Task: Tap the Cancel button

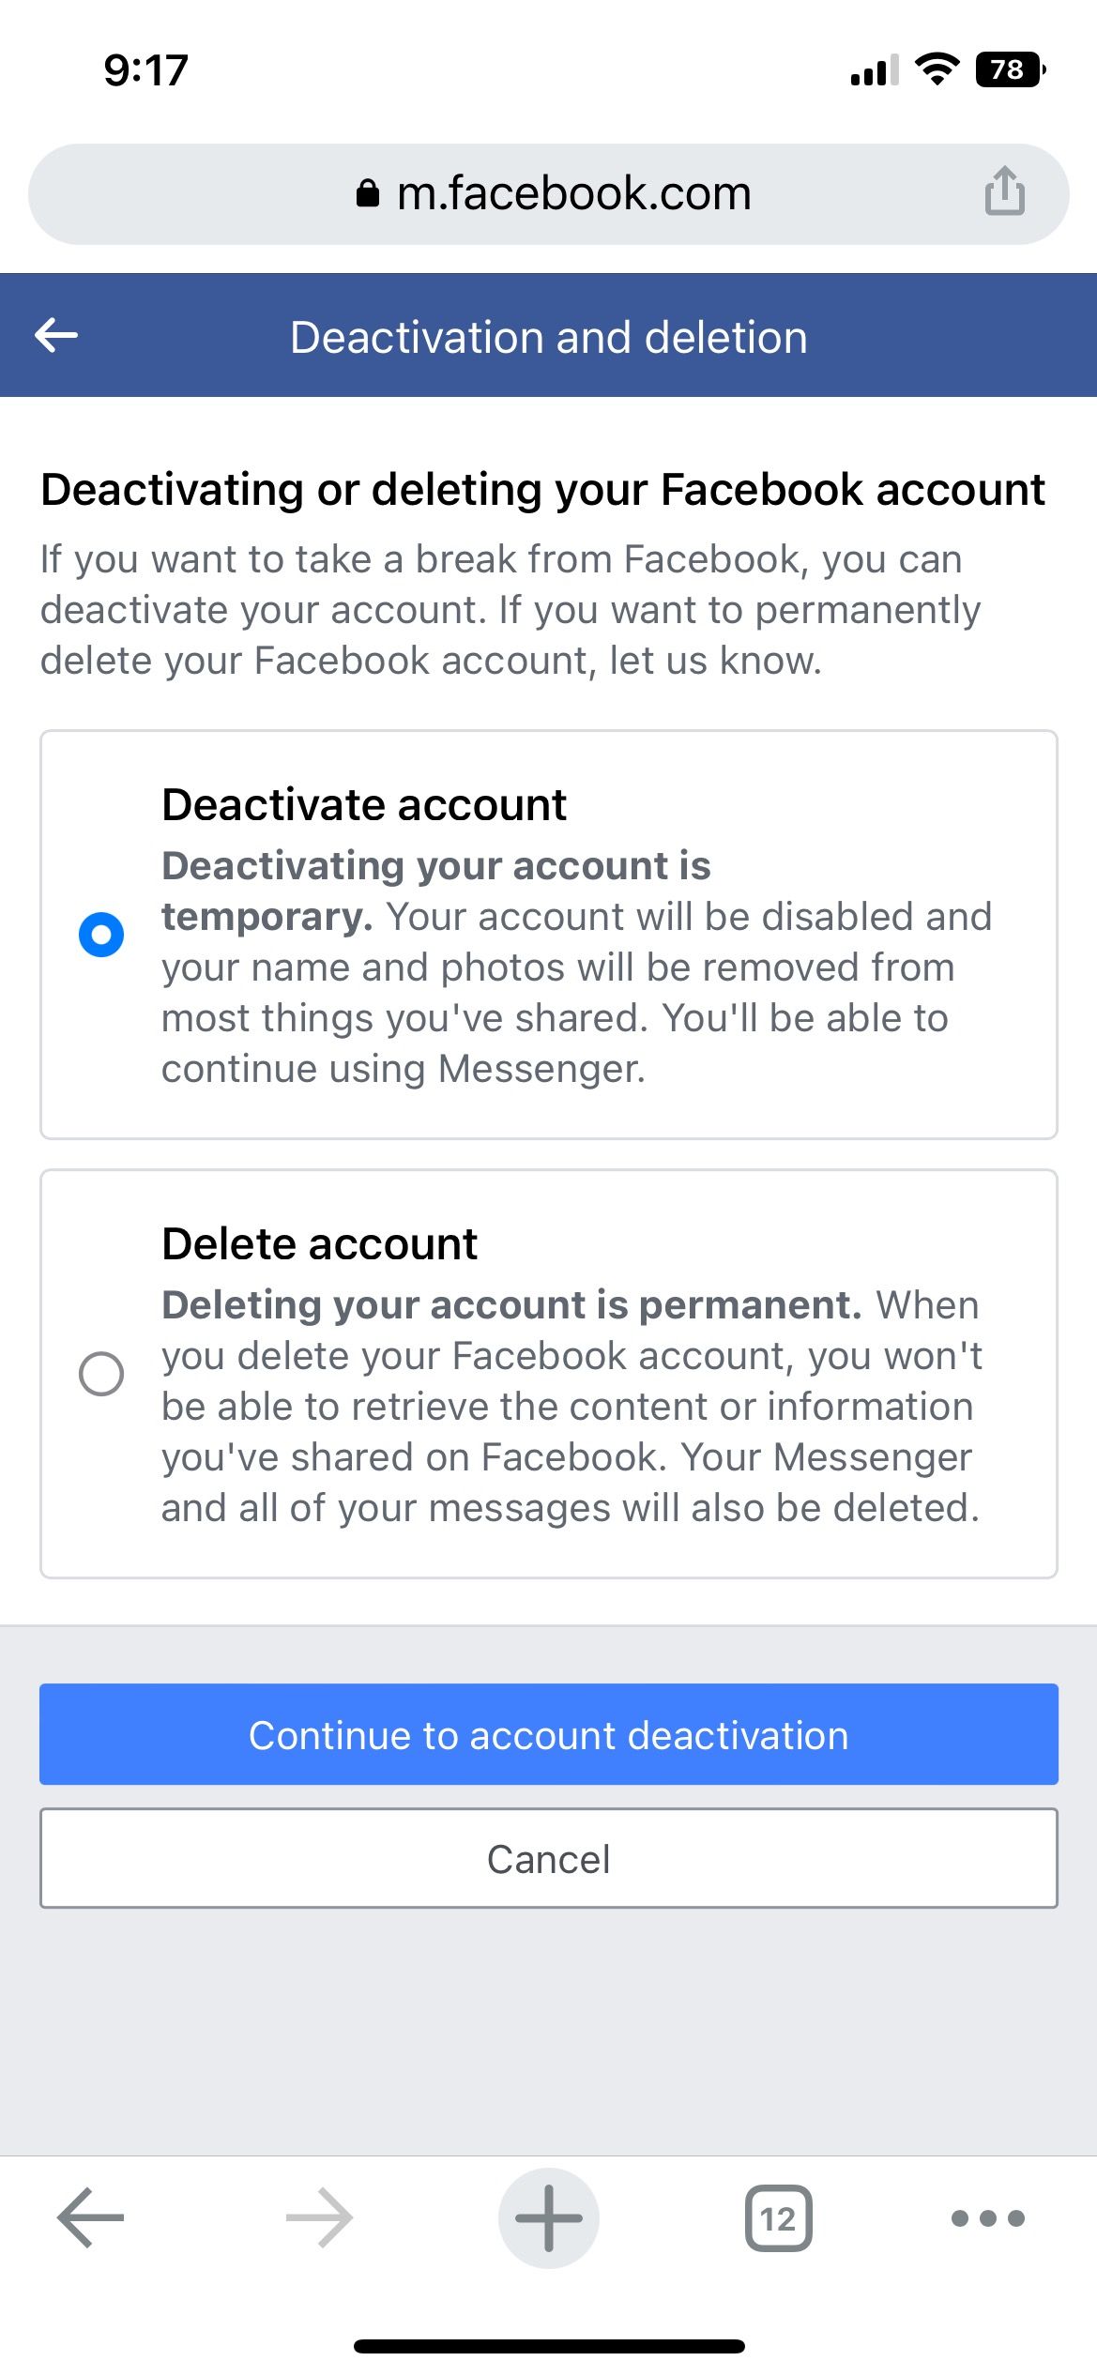Action: [x=548, y=1858]
